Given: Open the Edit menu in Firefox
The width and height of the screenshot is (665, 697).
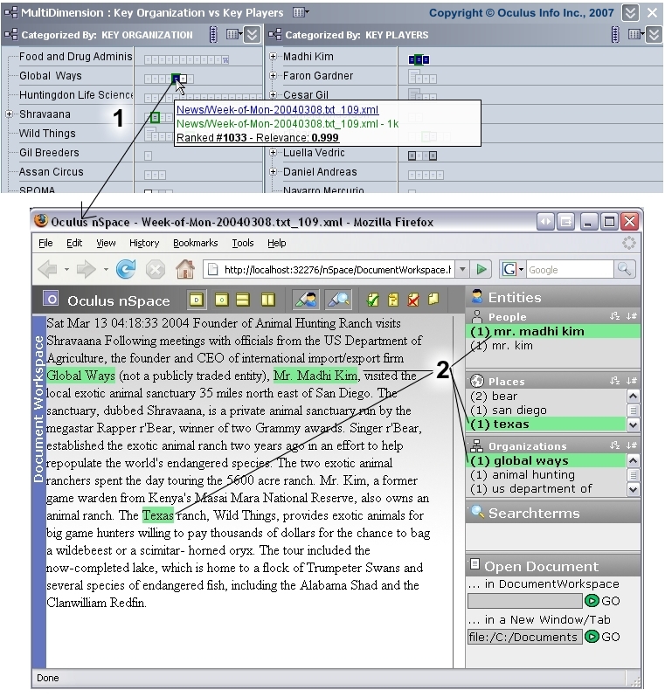Looking at the screenshot, I should click(74, 243).
